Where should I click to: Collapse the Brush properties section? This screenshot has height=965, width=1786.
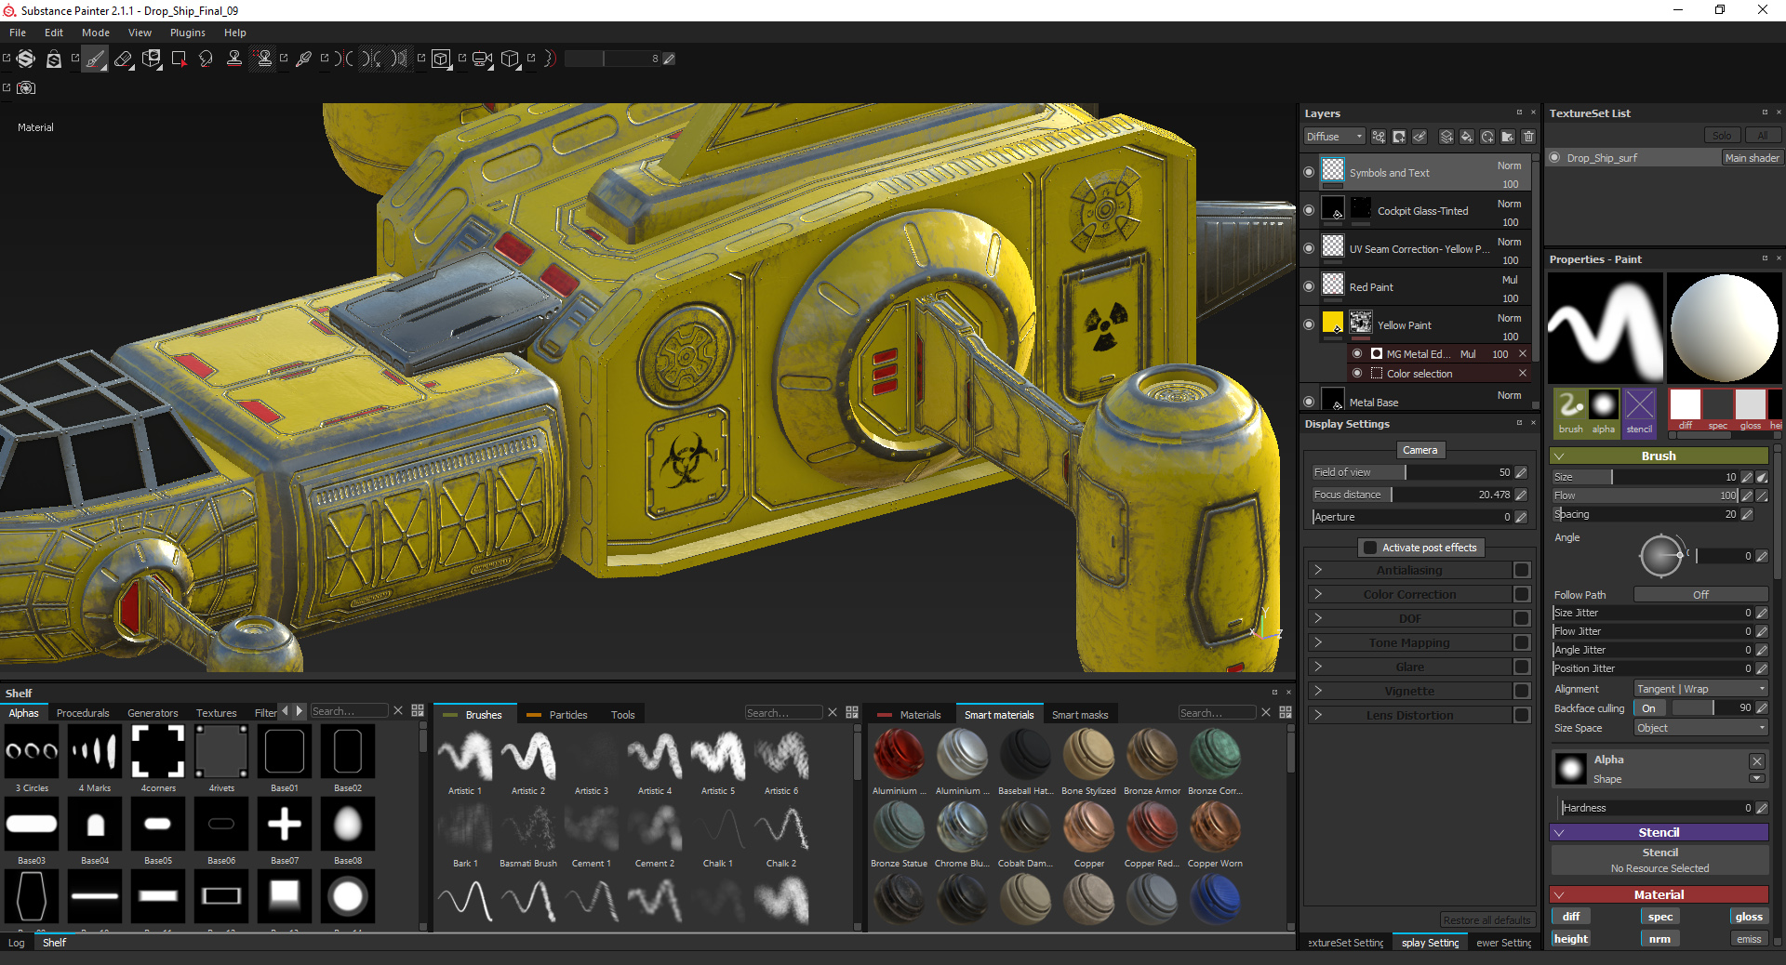tap(1560, 456)
